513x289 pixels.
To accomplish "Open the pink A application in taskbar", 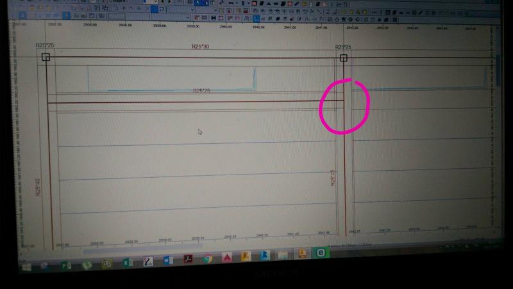I will click(227, 258).
